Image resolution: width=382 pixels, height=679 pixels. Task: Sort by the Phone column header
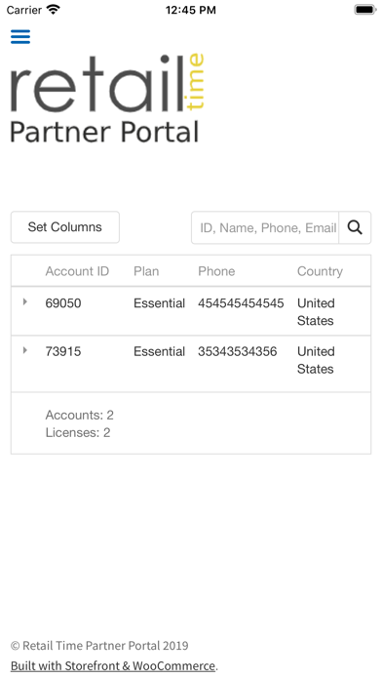coord(216,271)
